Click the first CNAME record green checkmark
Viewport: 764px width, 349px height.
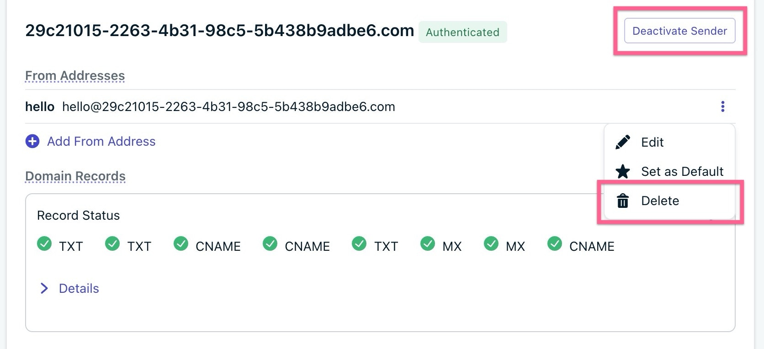pos(181,244)
